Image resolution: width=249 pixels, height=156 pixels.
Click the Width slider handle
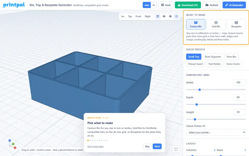tap(200, 90)
